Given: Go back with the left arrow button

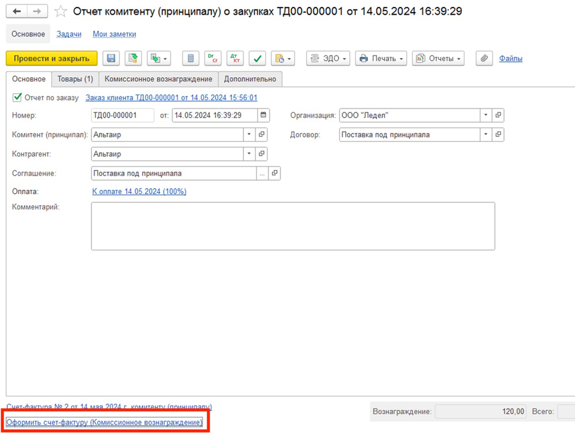Looking at the screenshot, I should coord(17,11).
